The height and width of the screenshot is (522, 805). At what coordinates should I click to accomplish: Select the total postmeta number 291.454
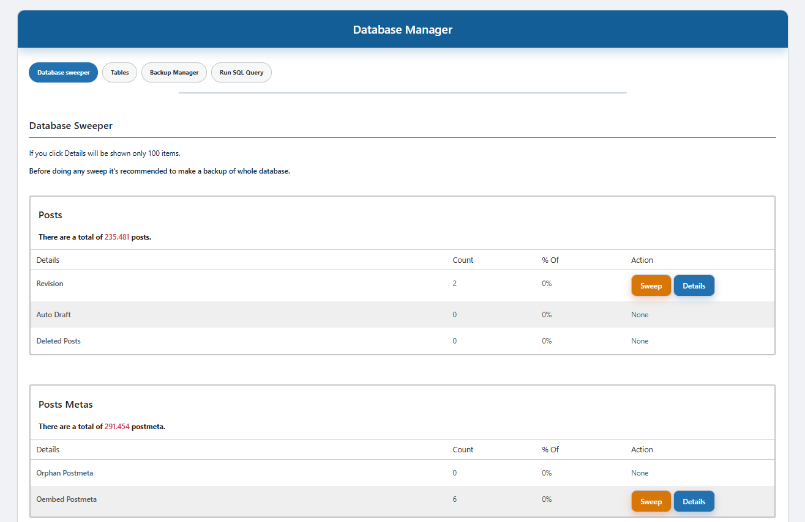(117, 427)
